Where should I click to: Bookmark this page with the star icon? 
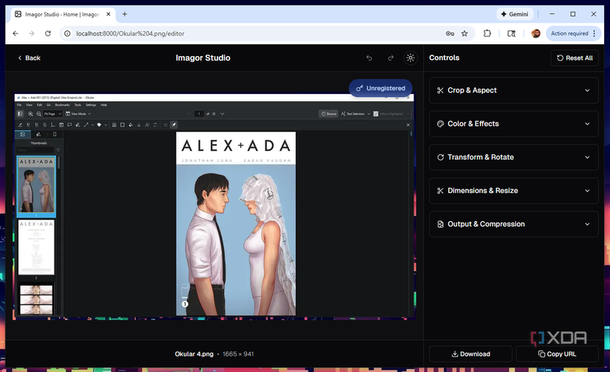coord(464,33)
